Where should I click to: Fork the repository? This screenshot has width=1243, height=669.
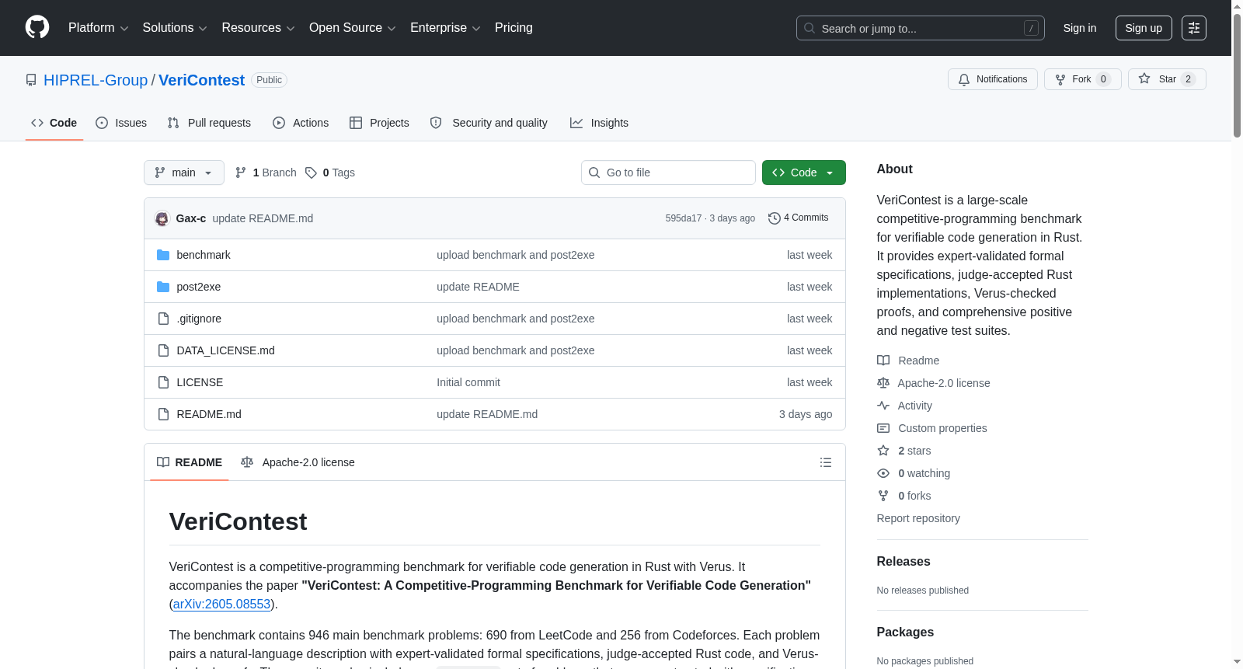(x=1082, y=79)
